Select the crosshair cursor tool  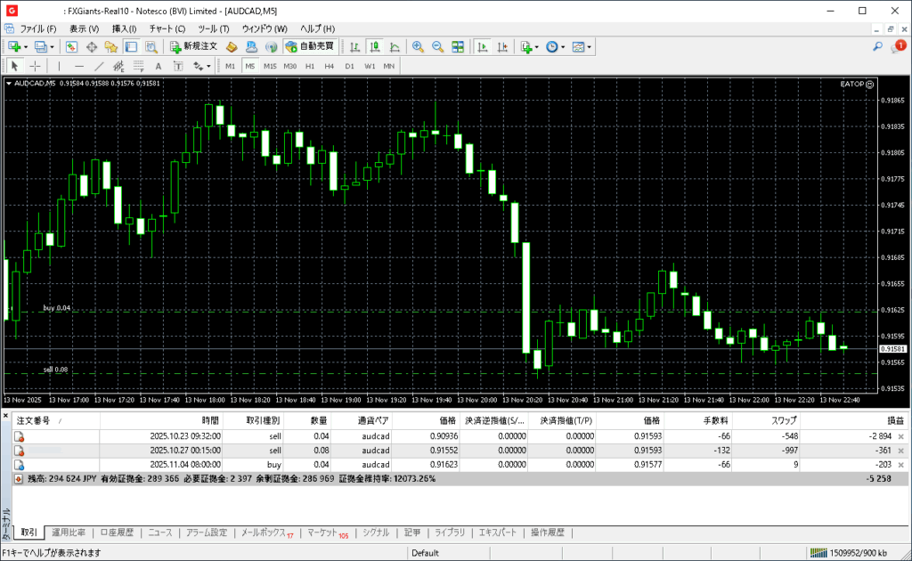click(x=36, y=66)
